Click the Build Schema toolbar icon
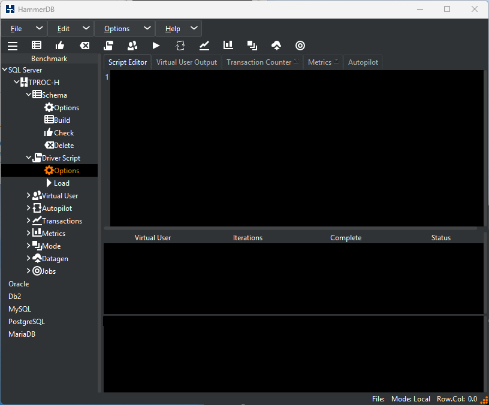This screenshot has width=489, height=405. (37, 46)
